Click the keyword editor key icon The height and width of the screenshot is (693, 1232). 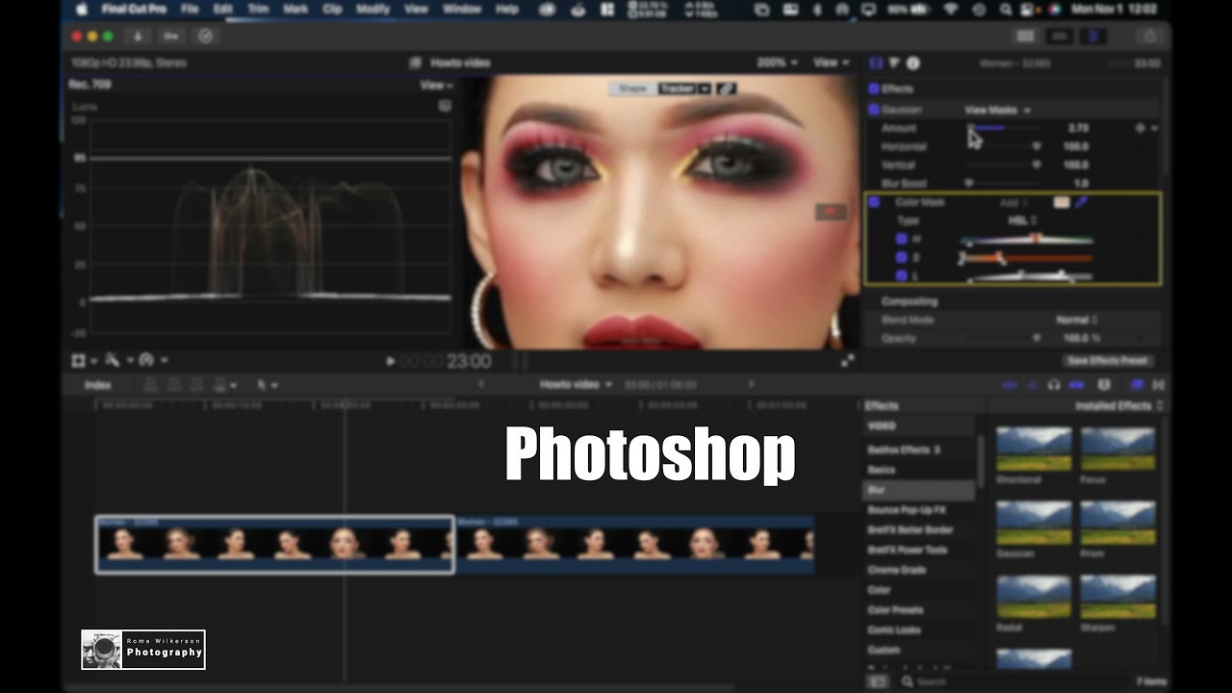[170, 36]
